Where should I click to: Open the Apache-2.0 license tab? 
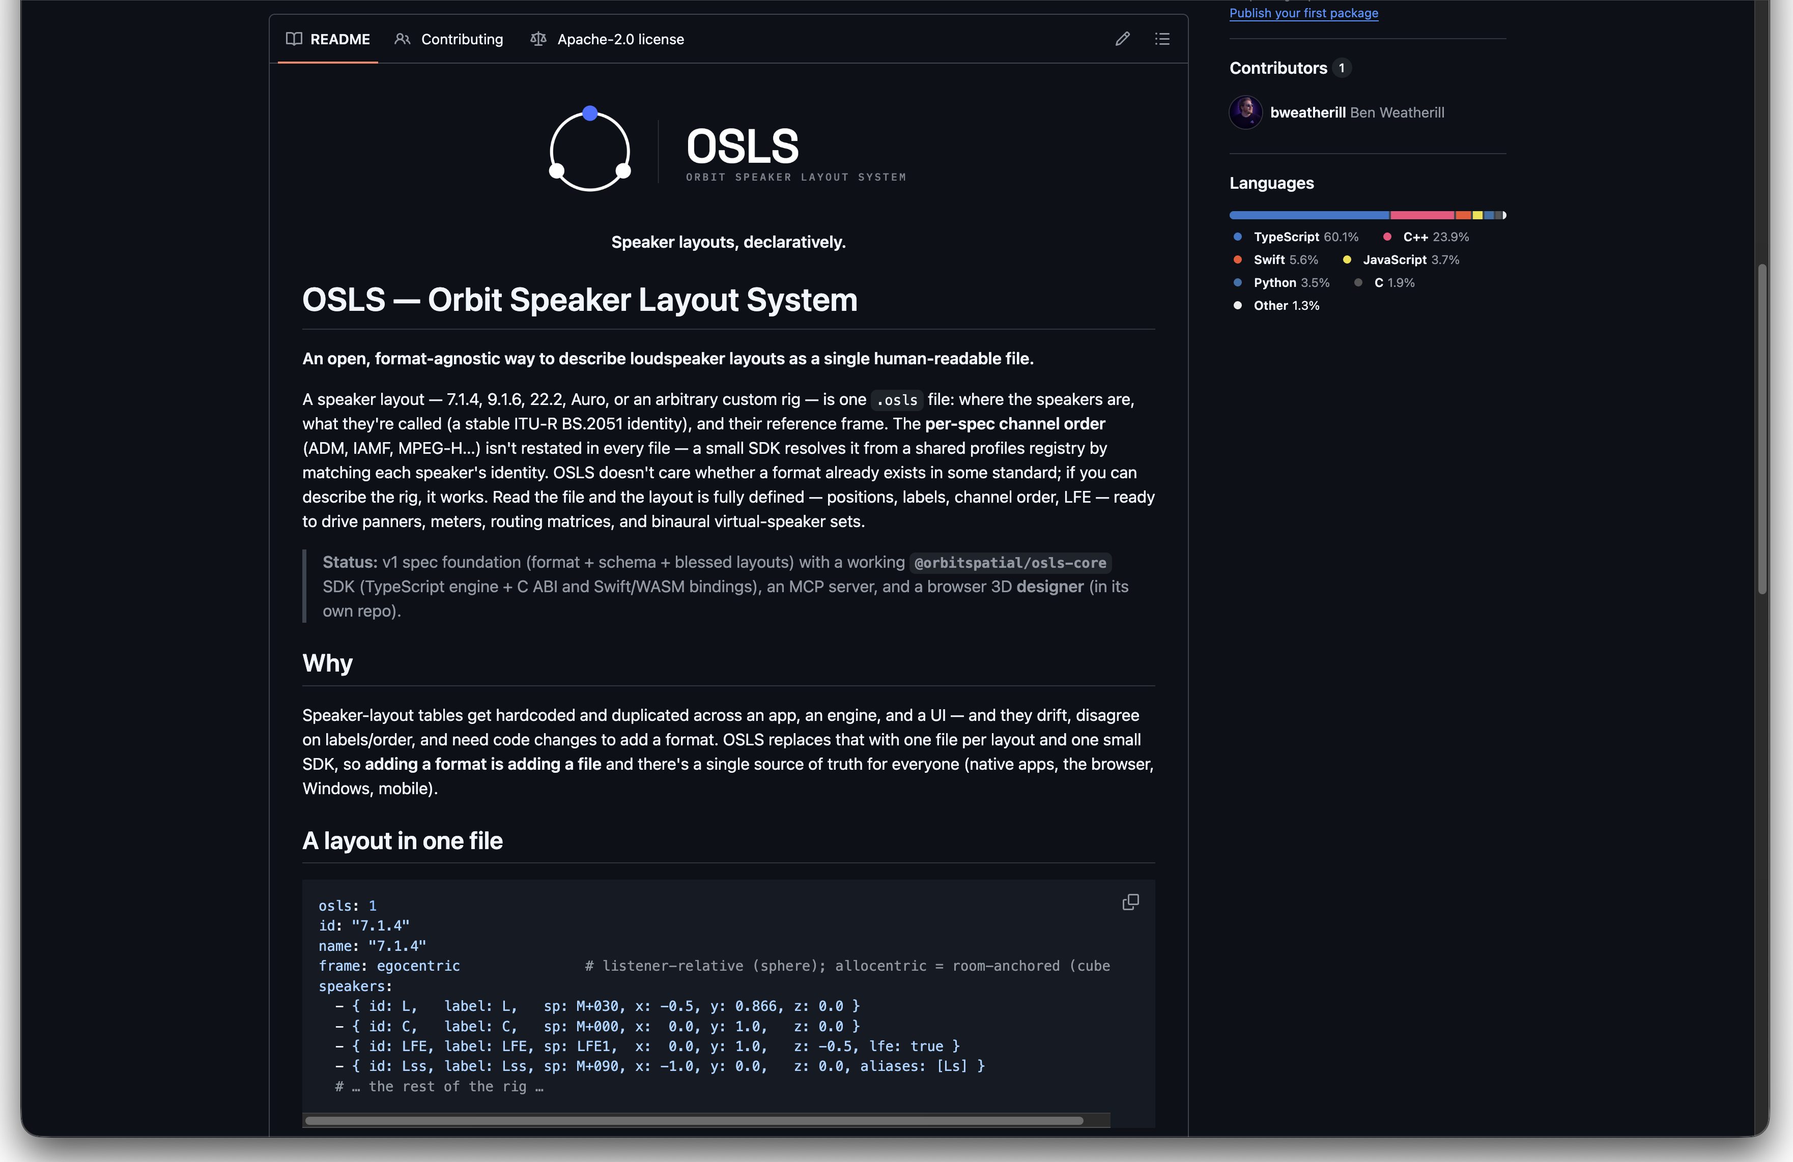tap(607, 39)
